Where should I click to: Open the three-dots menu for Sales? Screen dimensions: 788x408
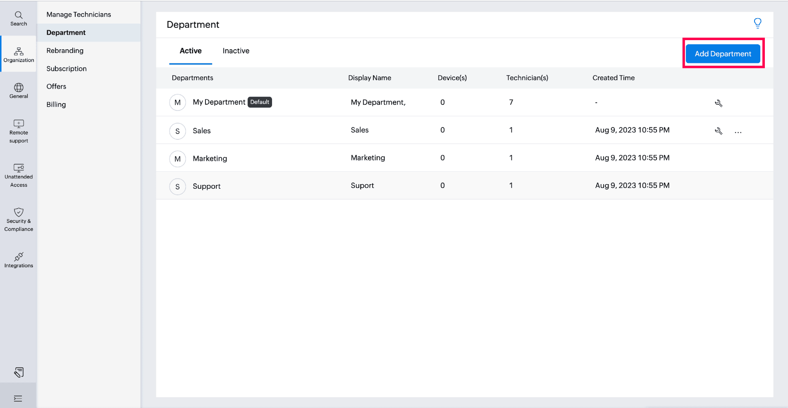[x=738, y=132]
